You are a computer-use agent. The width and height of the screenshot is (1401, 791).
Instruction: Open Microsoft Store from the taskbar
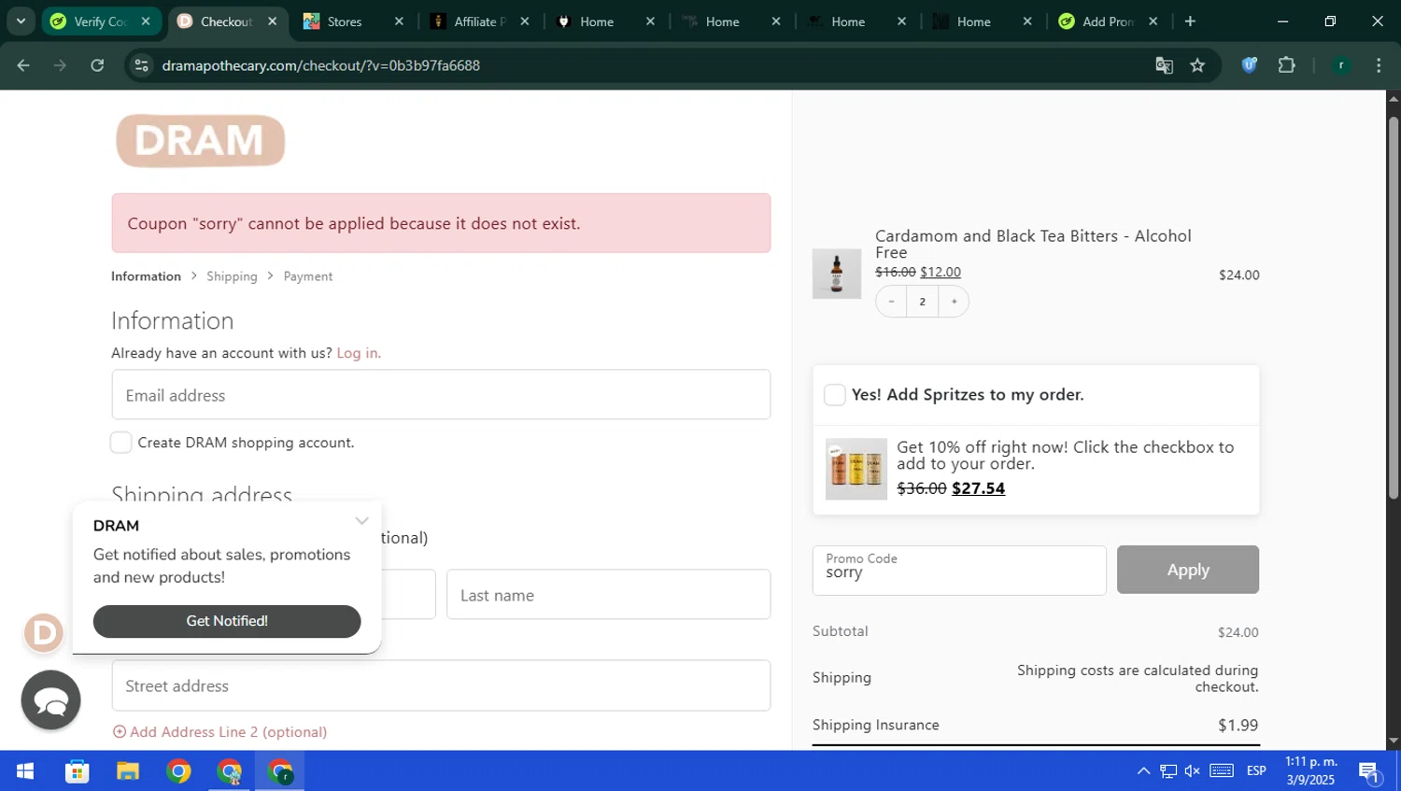77,771
